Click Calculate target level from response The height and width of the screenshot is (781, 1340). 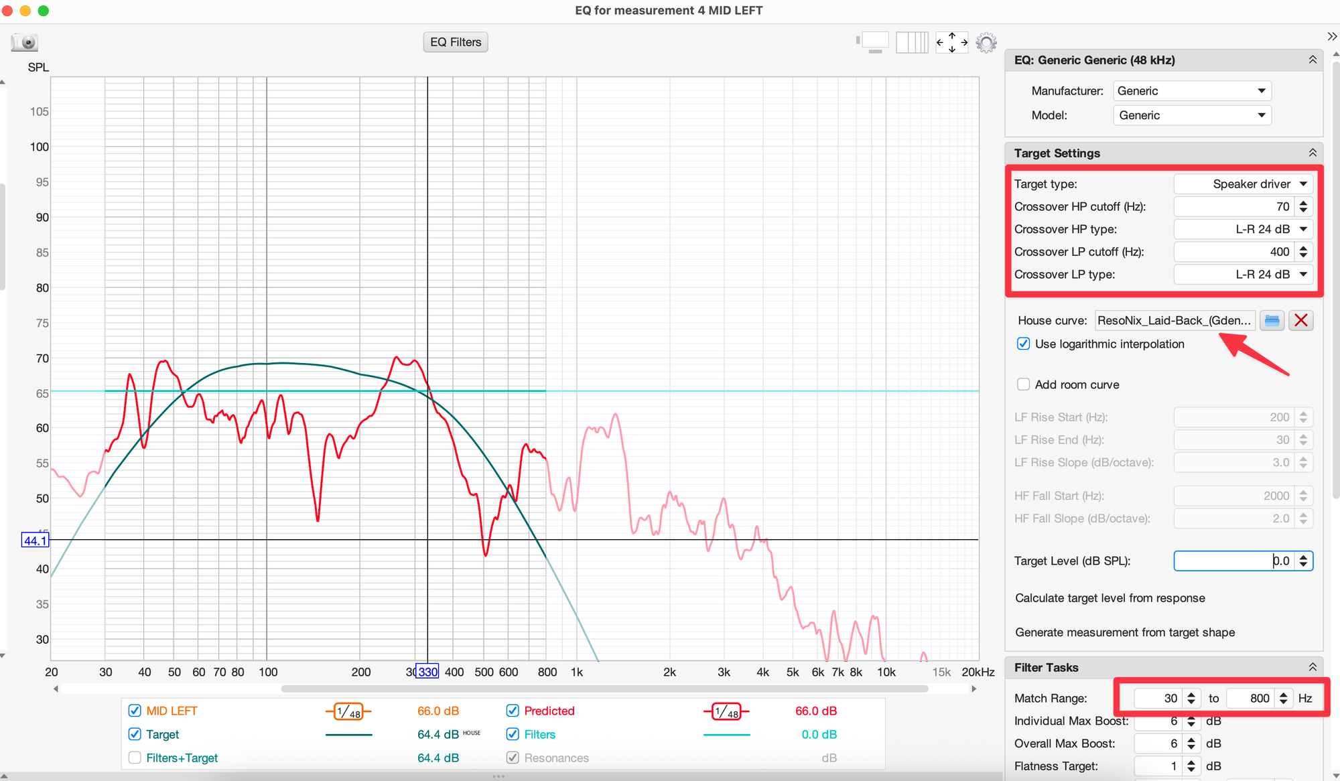1110,598
